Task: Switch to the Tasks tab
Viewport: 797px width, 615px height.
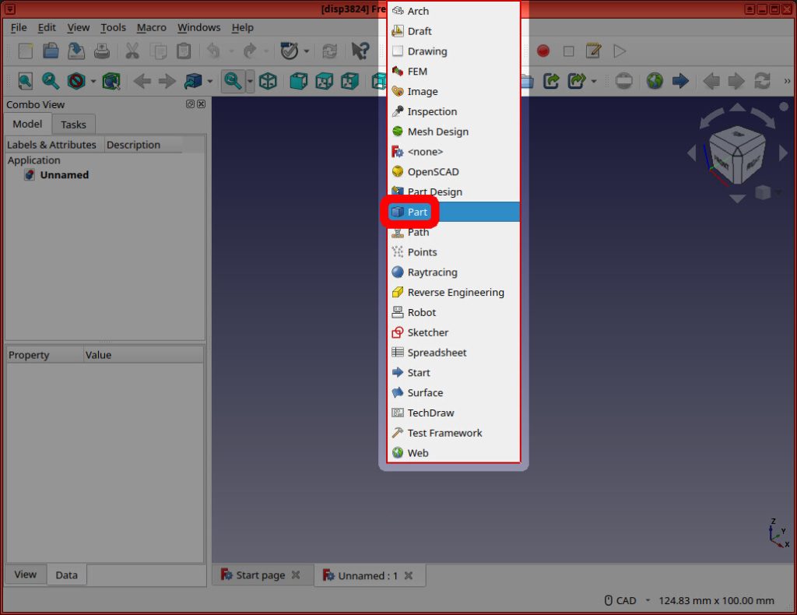Action: tap(73, 124)
